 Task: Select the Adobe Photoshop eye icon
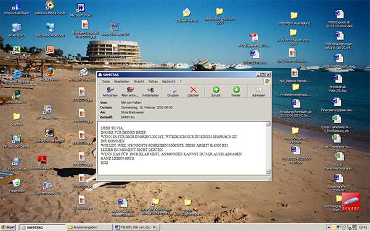point(49,136)
